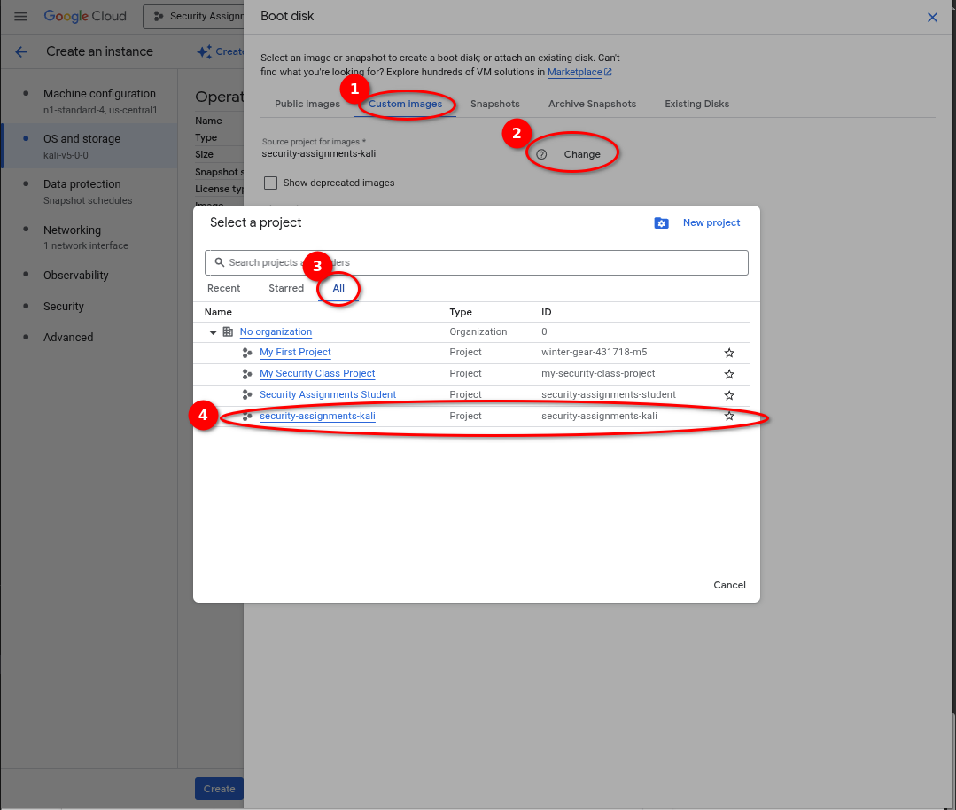Viewport: 956px width, 810px height.
Task: Open the Marketplace link
Action: [x=574, y=72]
